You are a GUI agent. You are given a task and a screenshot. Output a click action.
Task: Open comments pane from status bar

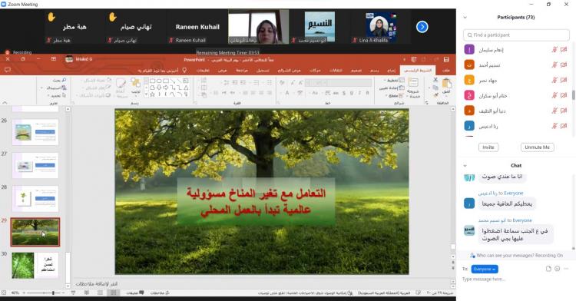point(135,293)
